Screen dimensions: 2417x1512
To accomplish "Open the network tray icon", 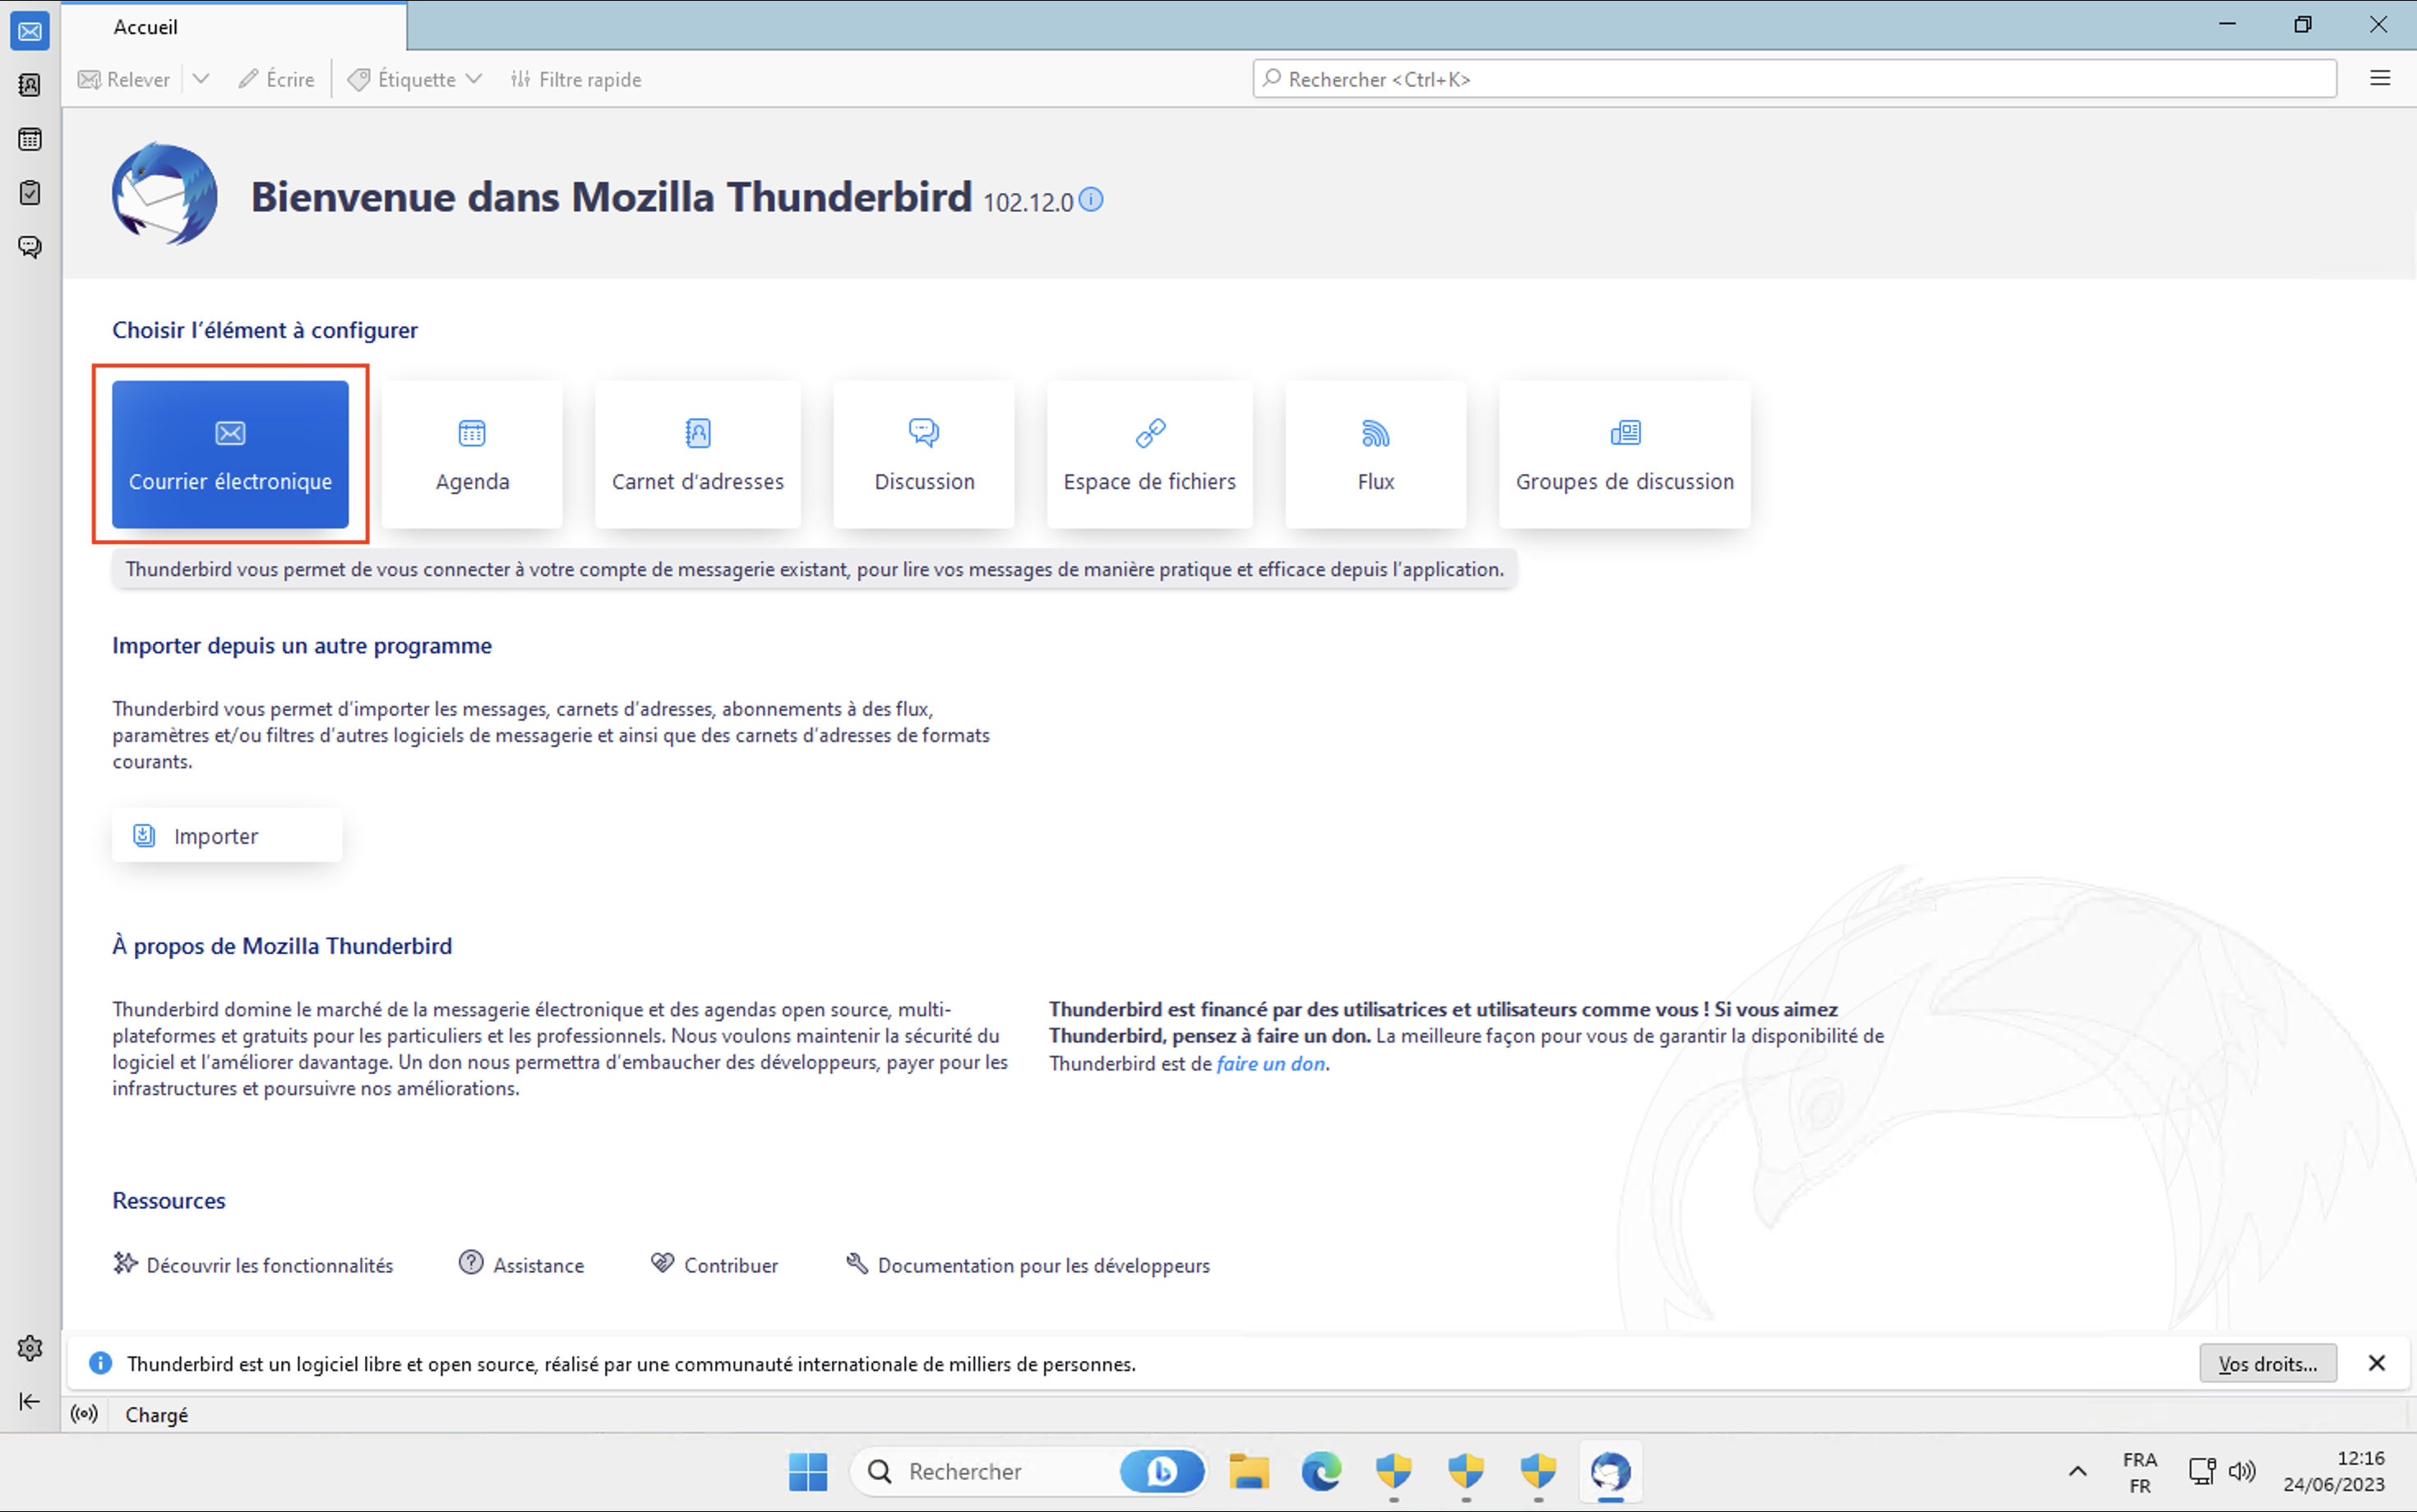I will pyautogui.click(x=2202, y=1471).
